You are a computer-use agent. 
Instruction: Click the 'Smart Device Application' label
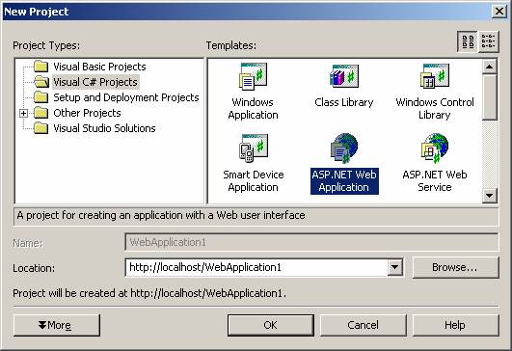253,181
